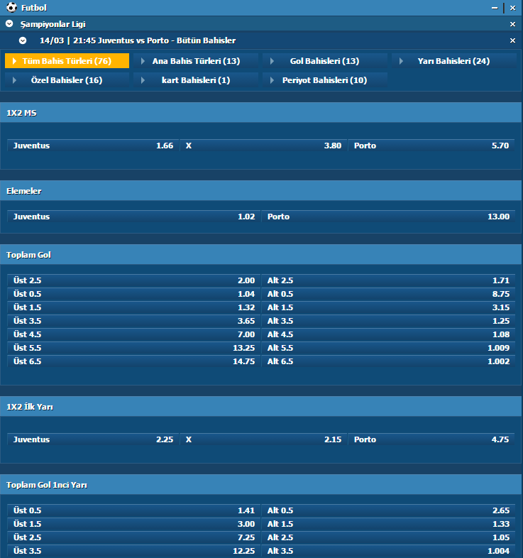Image resolution: width=523 pixels, height=558 pixels.
Task: Select Üst 1.5 at 1.32 in Toplam Gol
Action: tap(134, 307)
